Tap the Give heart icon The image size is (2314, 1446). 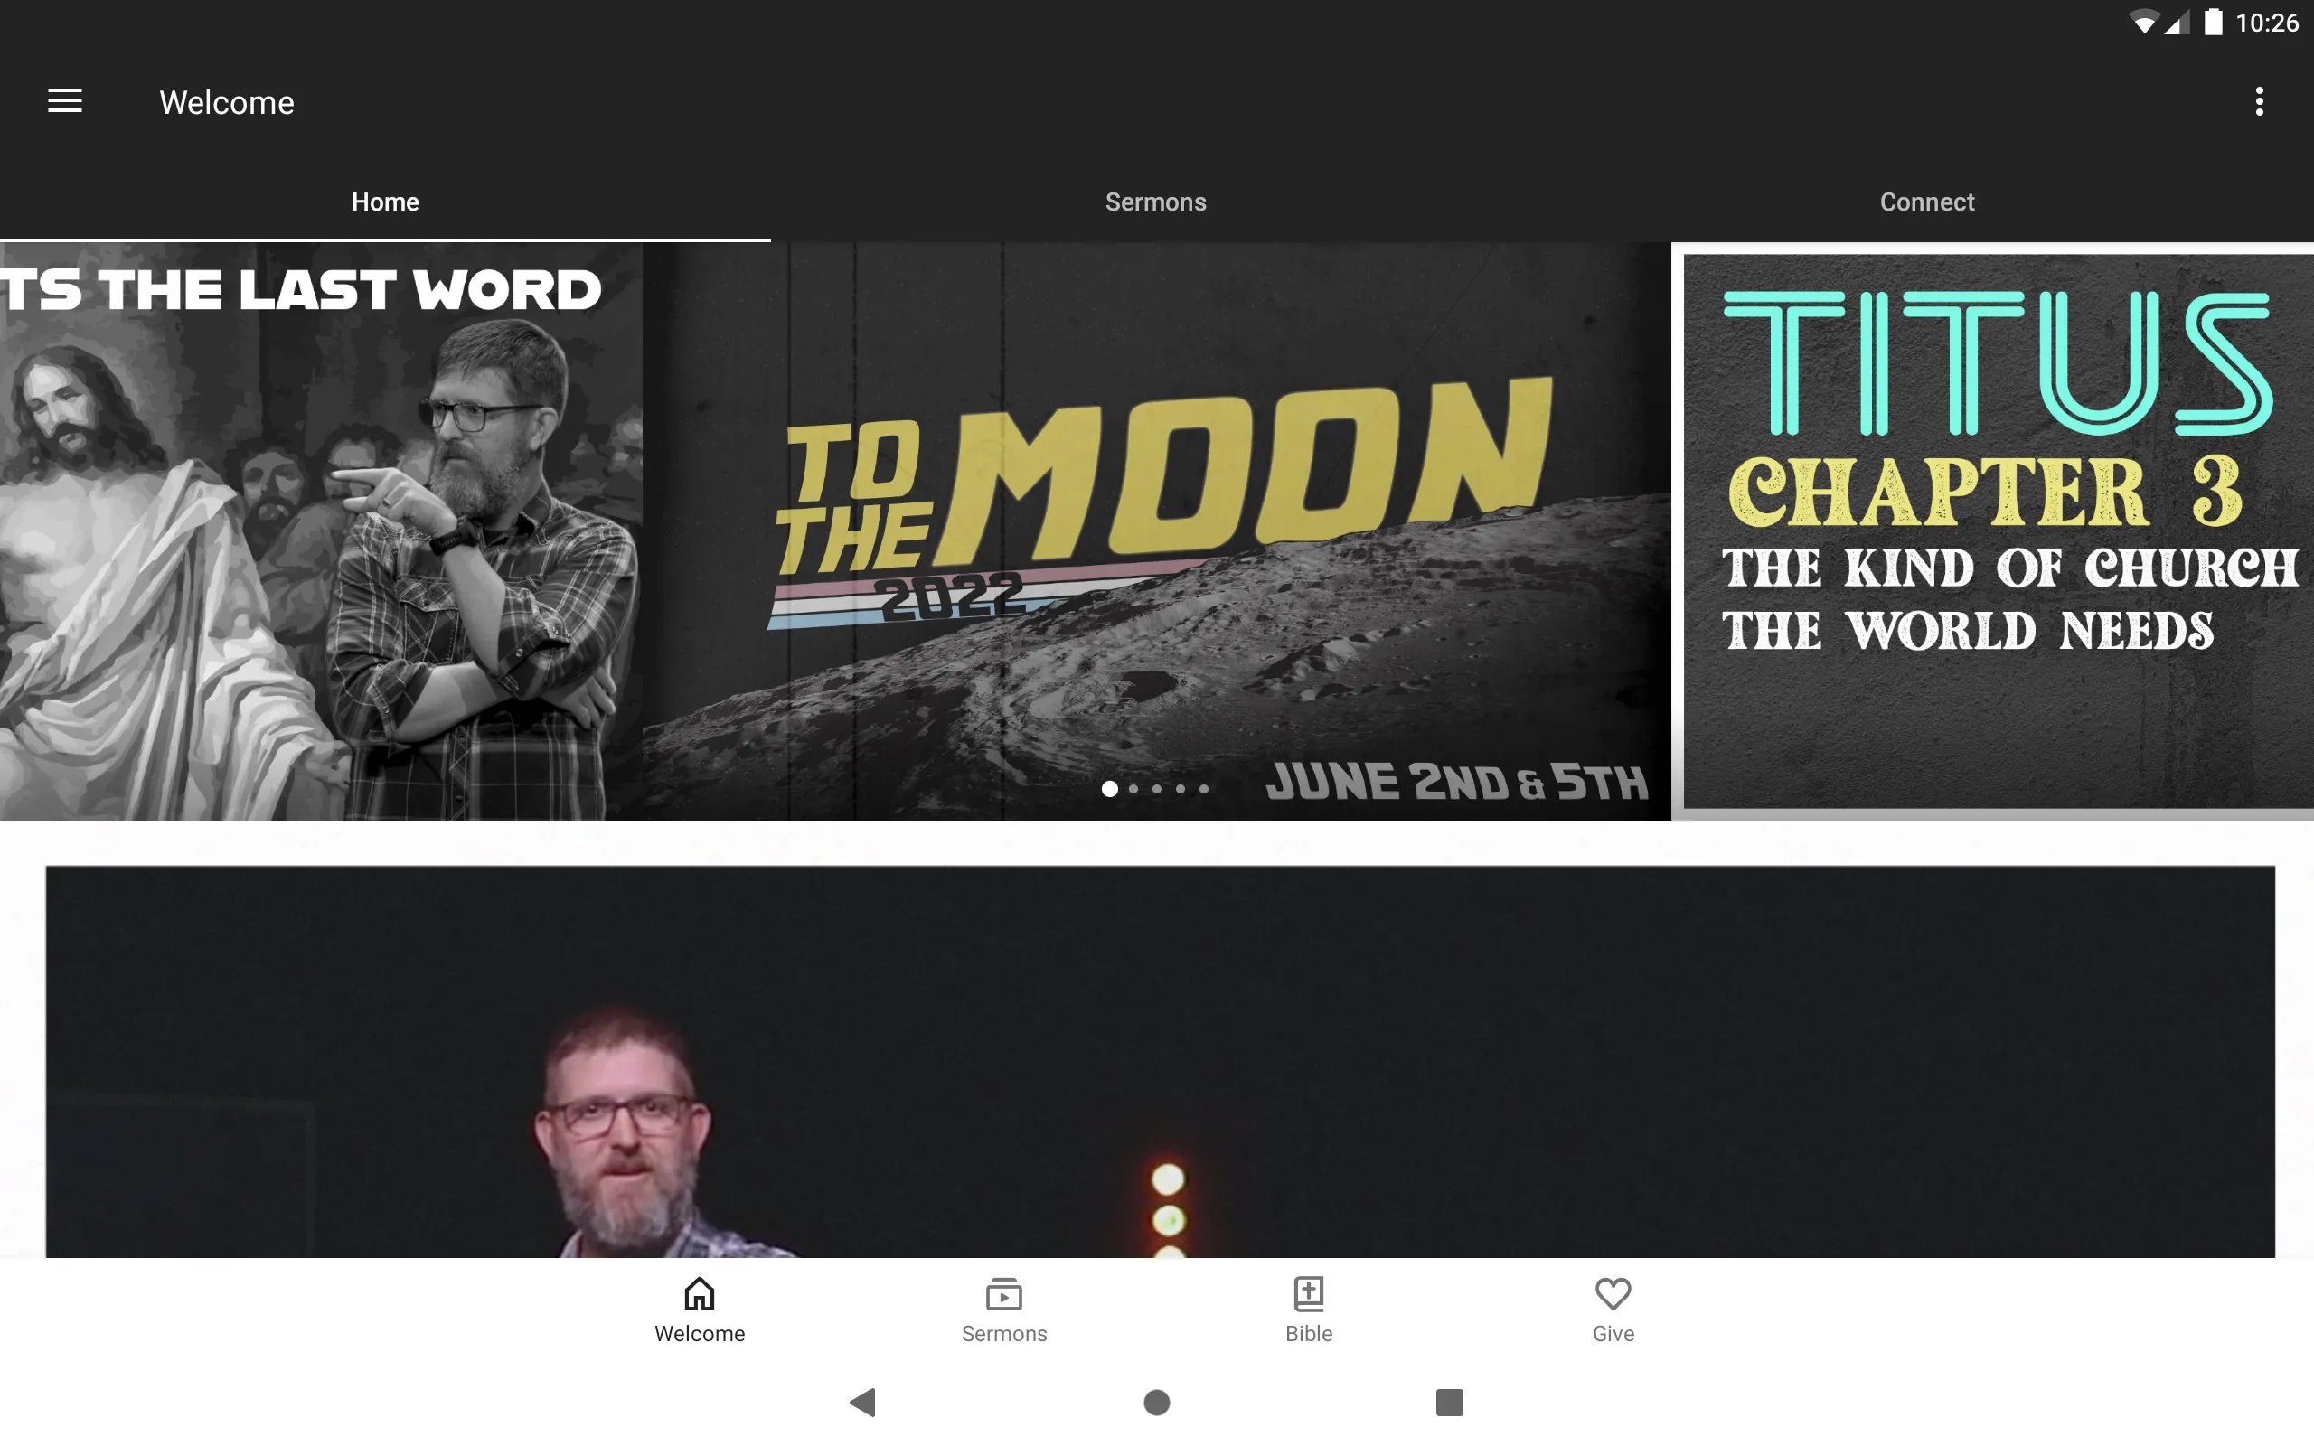point(1611,1294)
